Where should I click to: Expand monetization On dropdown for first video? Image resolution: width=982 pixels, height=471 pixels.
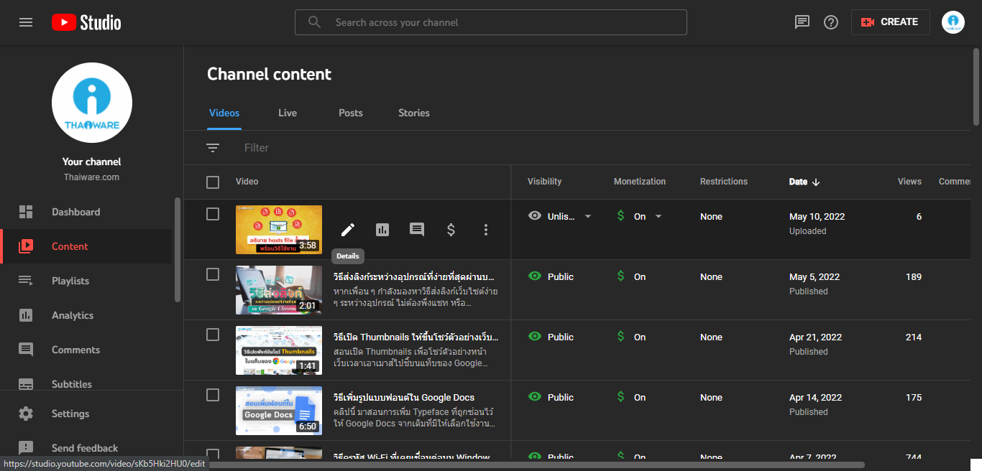658,217
